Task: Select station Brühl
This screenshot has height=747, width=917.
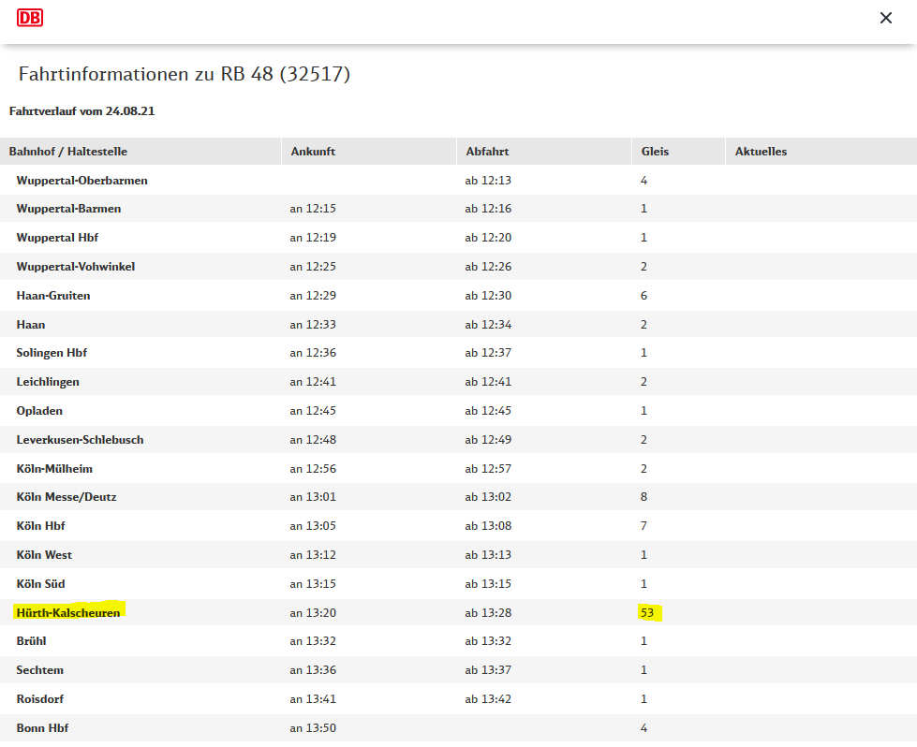Action: click(31, 641)
